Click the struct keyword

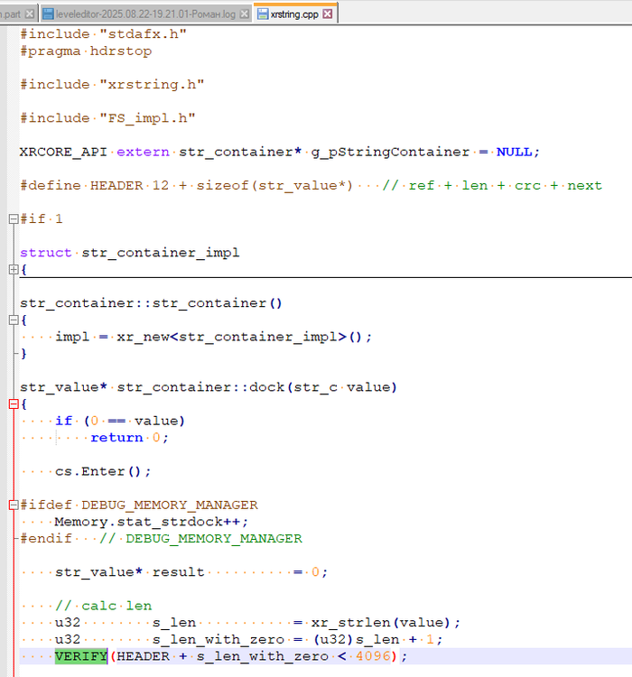point(46,253)
